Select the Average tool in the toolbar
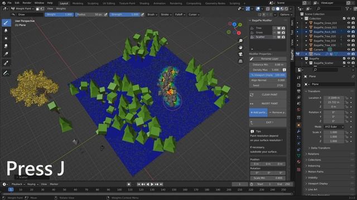357x200 pixels. tap(6, 38)
